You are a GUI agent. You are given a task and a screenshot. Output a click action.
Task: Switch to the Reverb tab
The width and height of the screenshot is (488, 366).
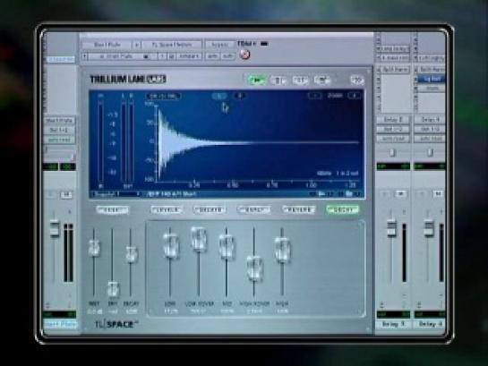(298, 210)
